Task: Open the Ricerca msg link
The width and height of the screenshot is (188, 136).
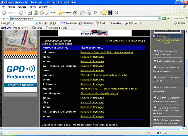Action: (x=136, y=41)
